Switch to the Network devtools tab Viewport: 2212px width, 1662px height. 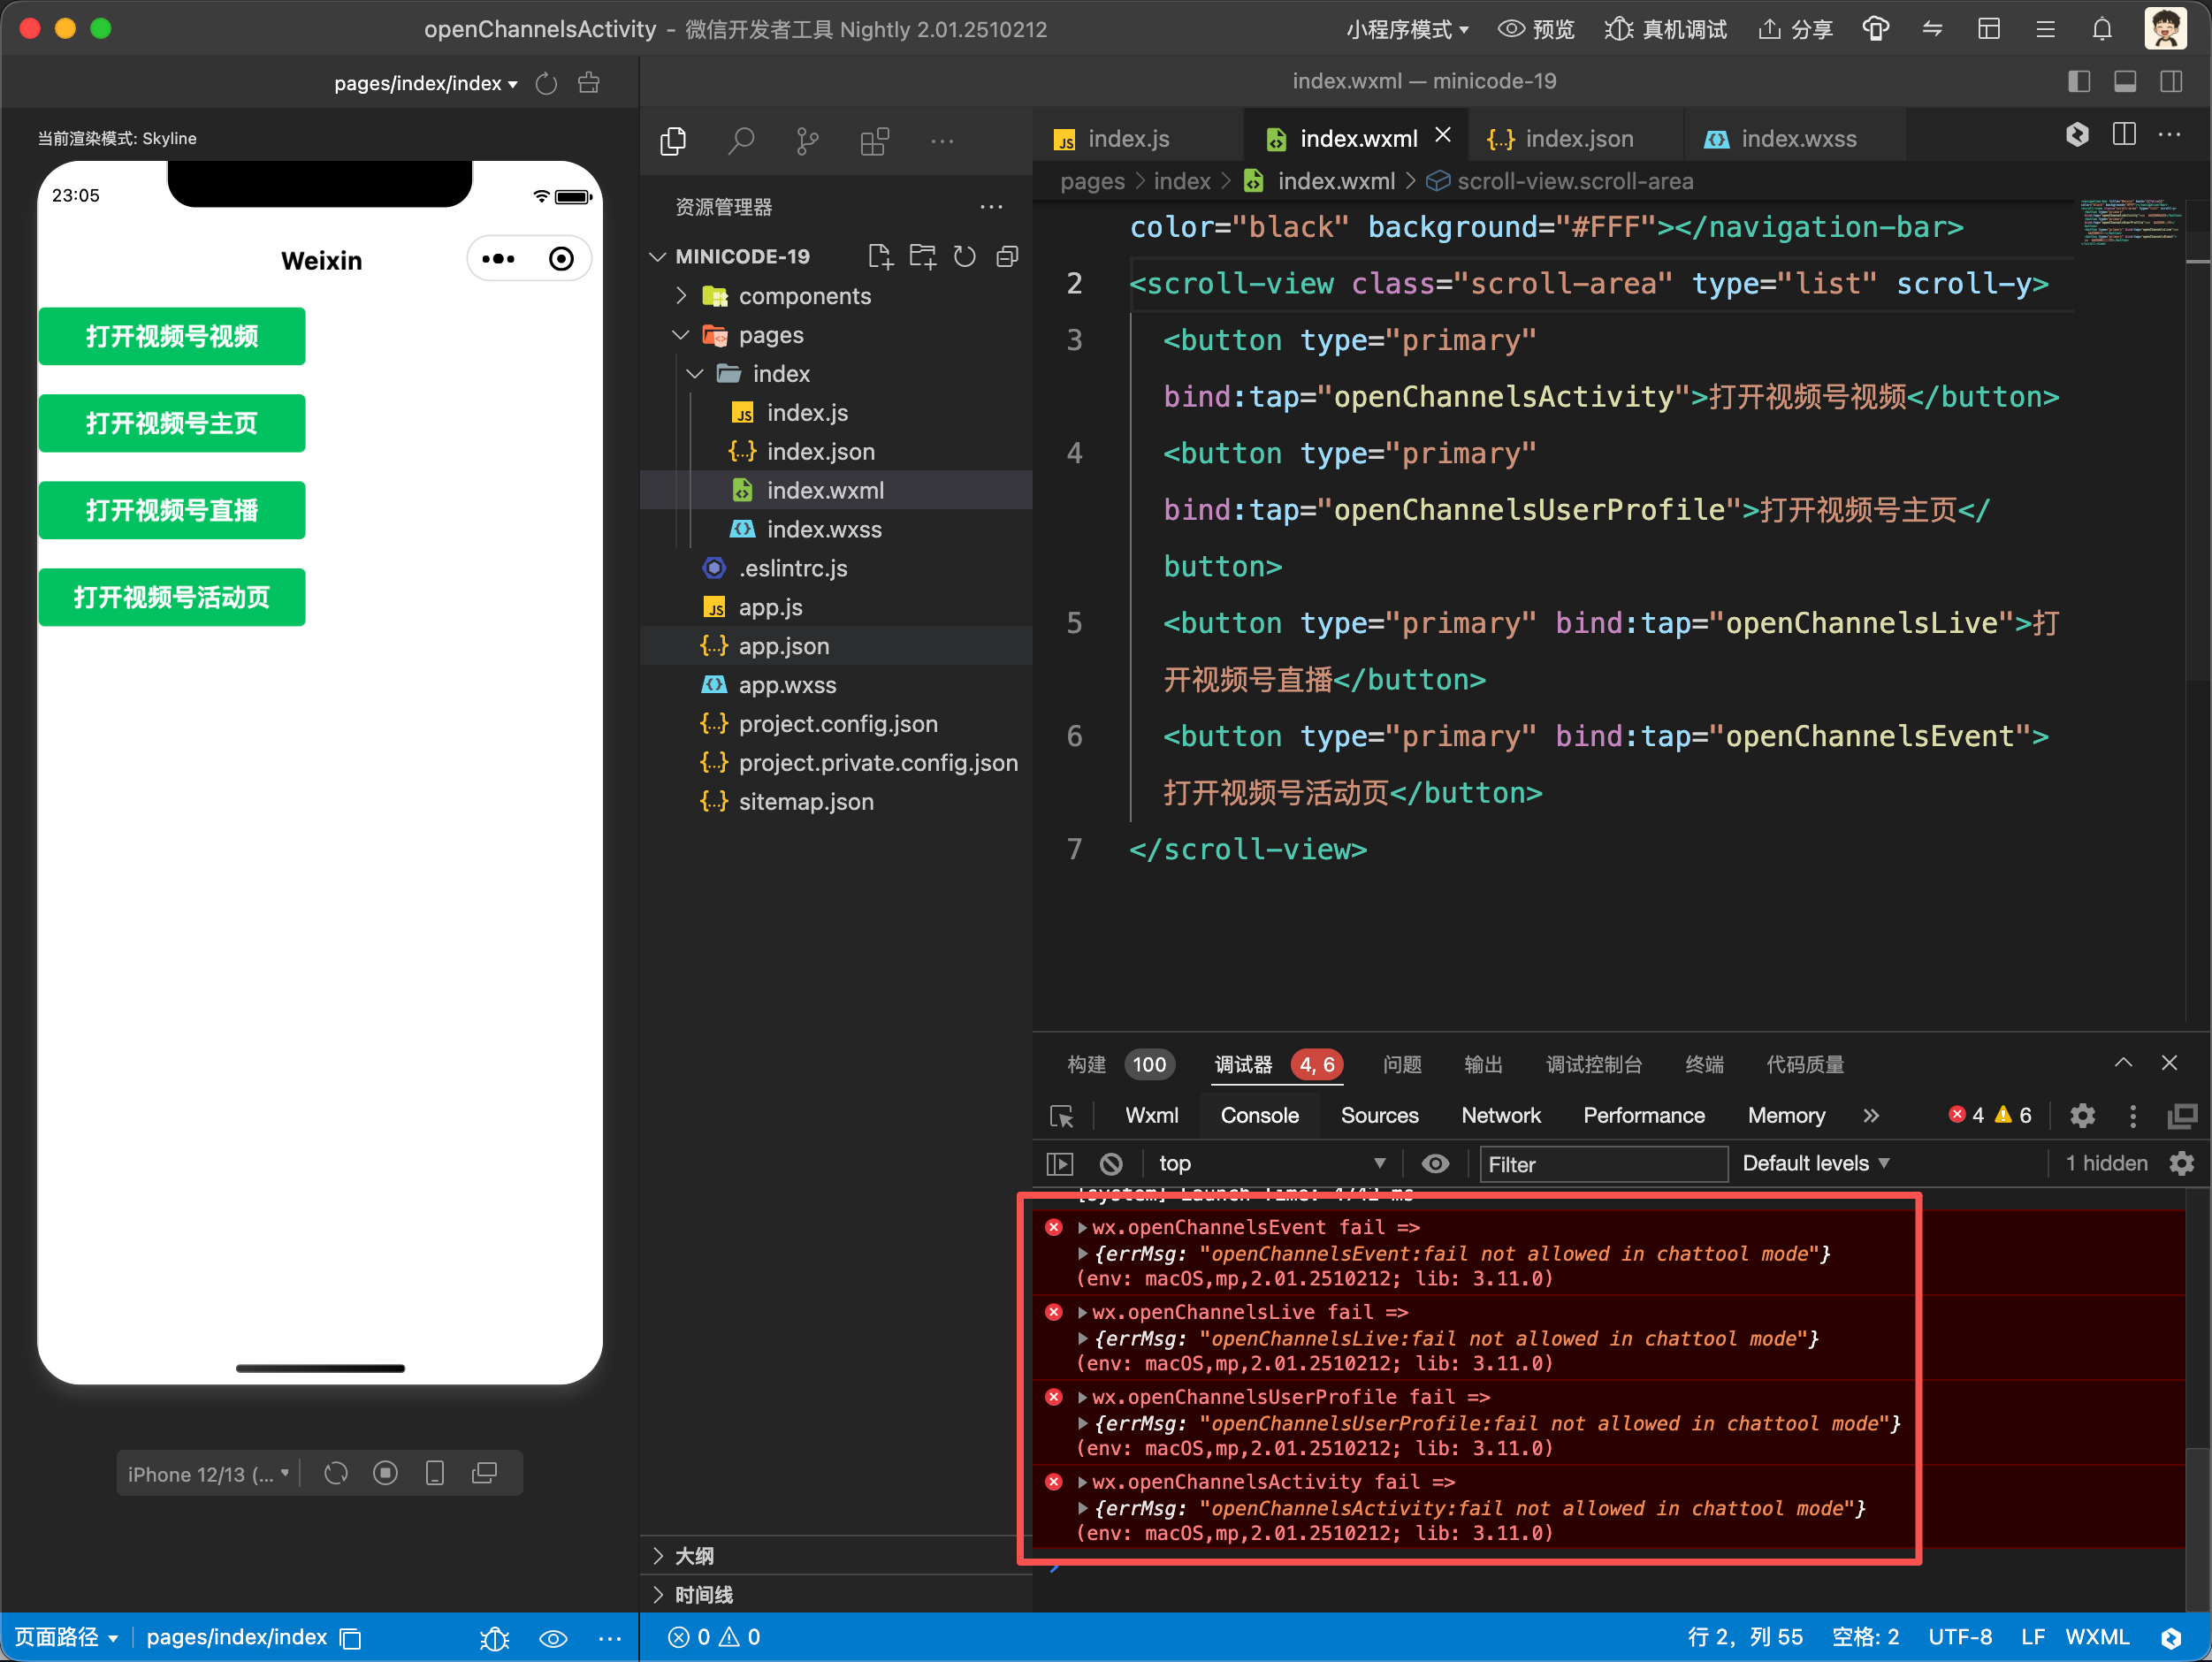pyautogui.click(x=1500, y=1116)
